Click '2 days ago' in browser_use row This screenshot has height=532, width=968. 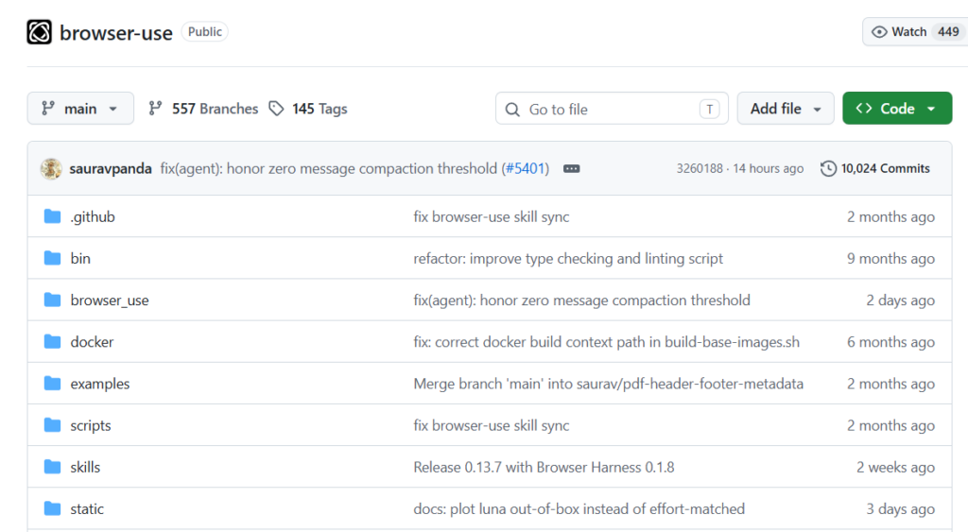click(900, 300)
